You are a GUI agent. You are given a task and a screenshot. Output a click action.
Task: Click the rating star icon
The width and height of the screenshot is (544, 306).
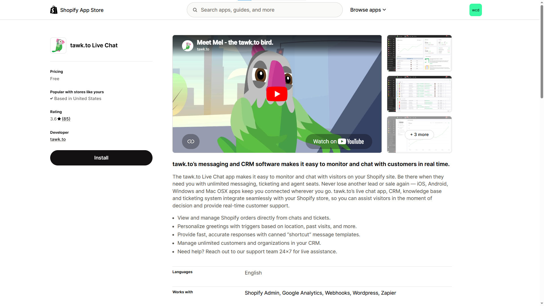(59, 119)
